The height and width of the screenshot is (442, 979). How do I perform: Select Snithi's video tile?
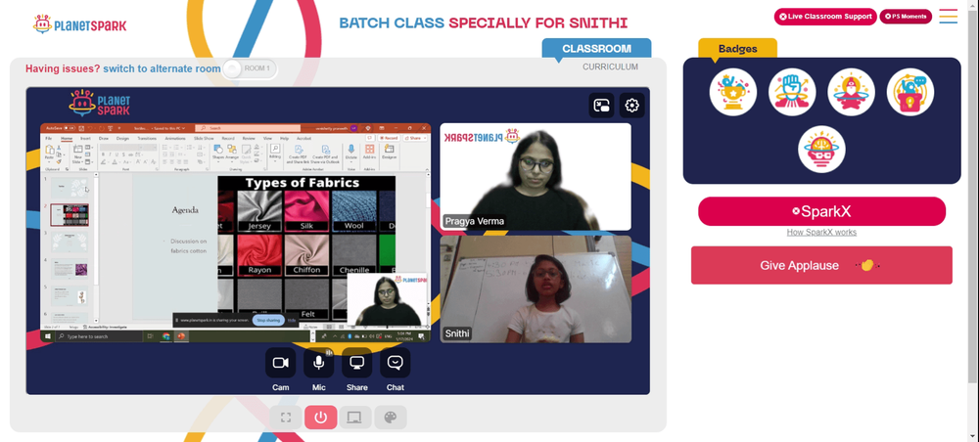coord(536,289)
